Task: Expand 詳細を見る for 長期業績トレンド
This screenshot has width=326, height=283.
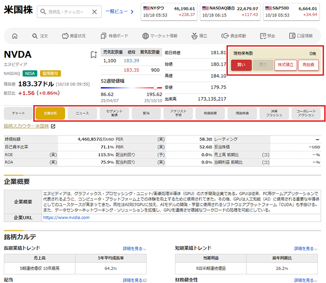Action: coord(134,248)
